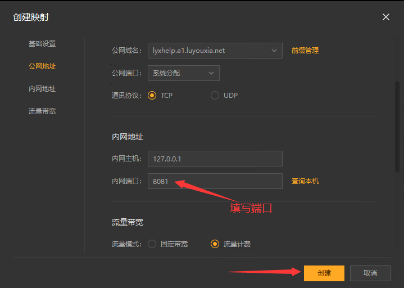
Task: Expand the 公网端口 系统分配 dropdown
Action: pyautogui.click(x=184, y=73)
